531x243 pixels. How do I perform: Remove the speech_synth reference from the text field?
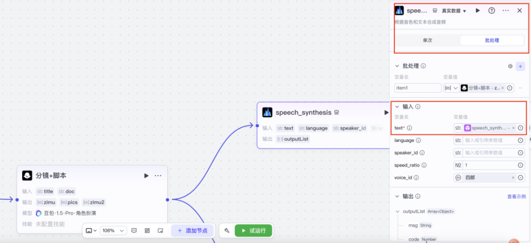(x=513, y=128)
